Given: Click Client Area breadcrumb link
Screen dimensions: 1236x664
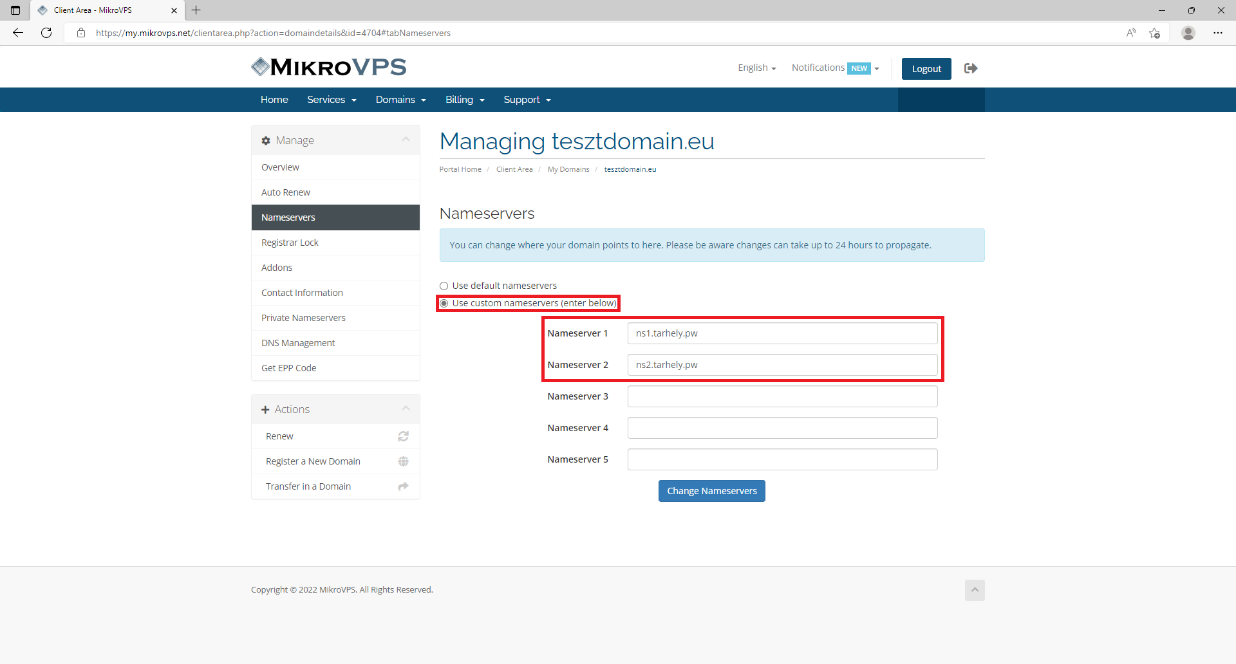Looking at the screenshot, I should [x=514, y=169].
